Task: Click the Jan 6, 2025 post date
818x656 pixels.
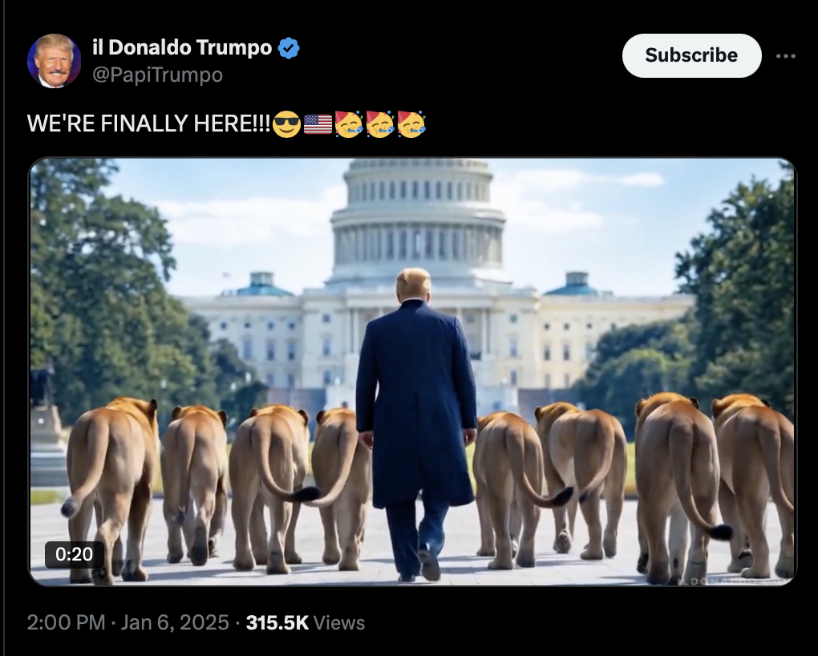Action: 175,622
